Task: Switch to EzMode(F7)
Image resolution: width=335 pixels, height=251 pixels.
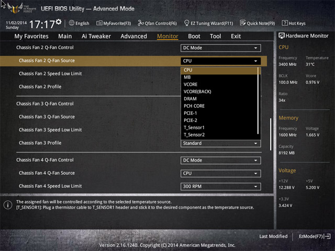Action: point(315,236)
